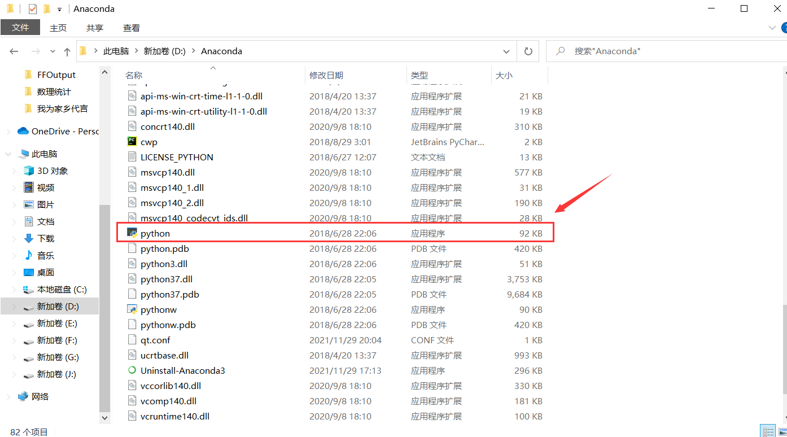
Task: Click the refresh icon beside the address bar
Action: pos(528,51)
